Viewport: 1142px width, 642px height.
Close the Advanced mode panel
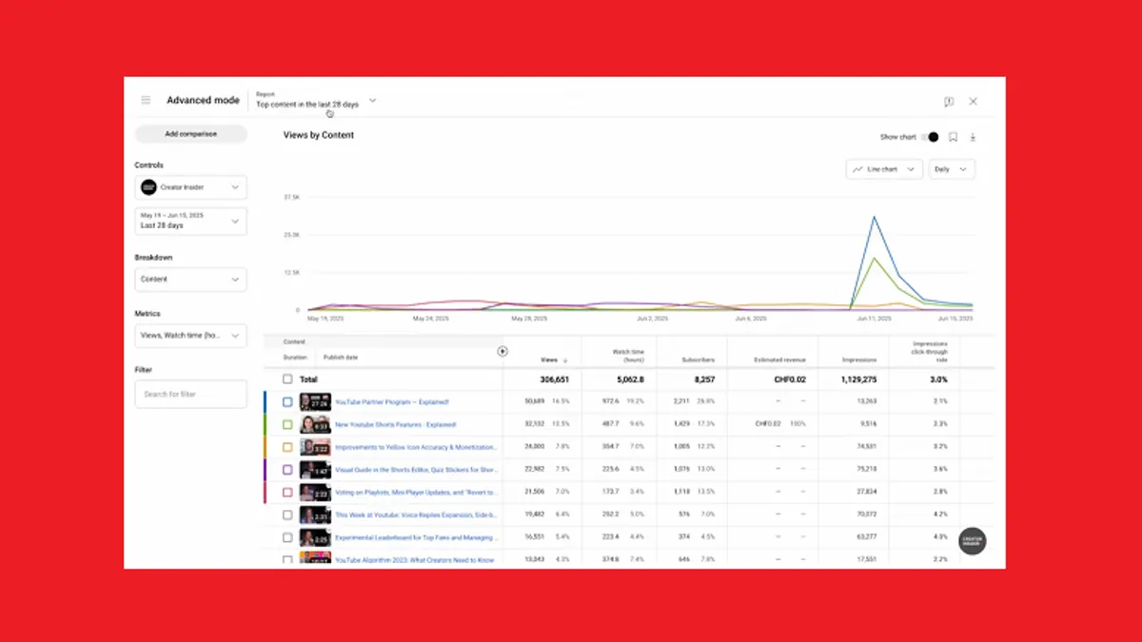[973, 101]
